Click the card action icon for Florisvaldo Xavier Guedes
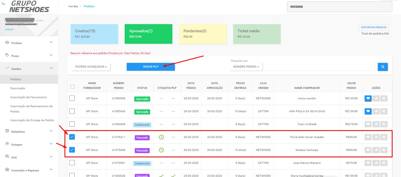401x177 pixels. [368, 137]
